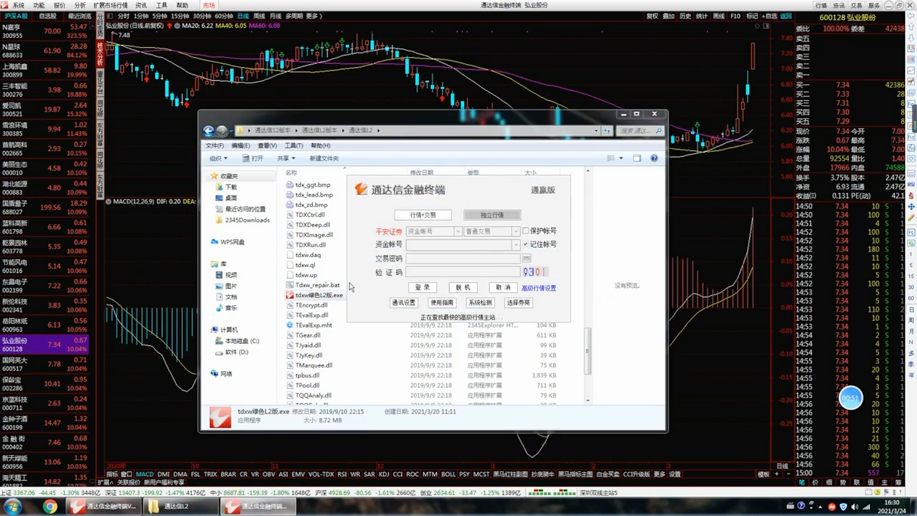Click the address bar refresh icon
917x516 pixels.
pos(607,130)
